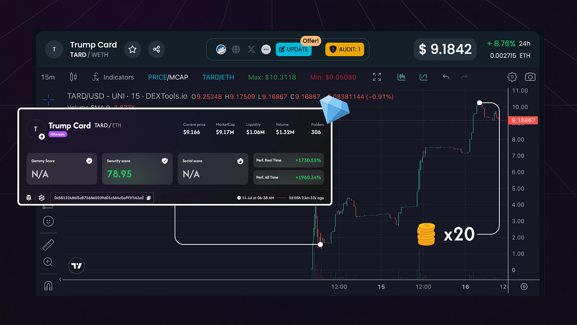The image size is (577, 325).
Task: Open the Social score card
Action: [x=213, y=169]
